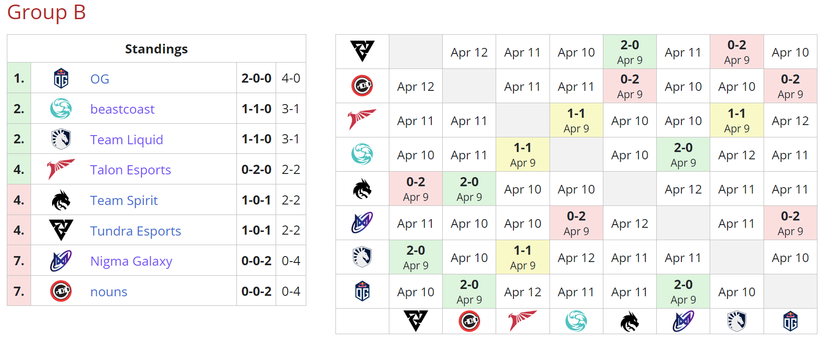Open the Talon Esports team link
Screen dimensions: 822x341
(131, 170)
